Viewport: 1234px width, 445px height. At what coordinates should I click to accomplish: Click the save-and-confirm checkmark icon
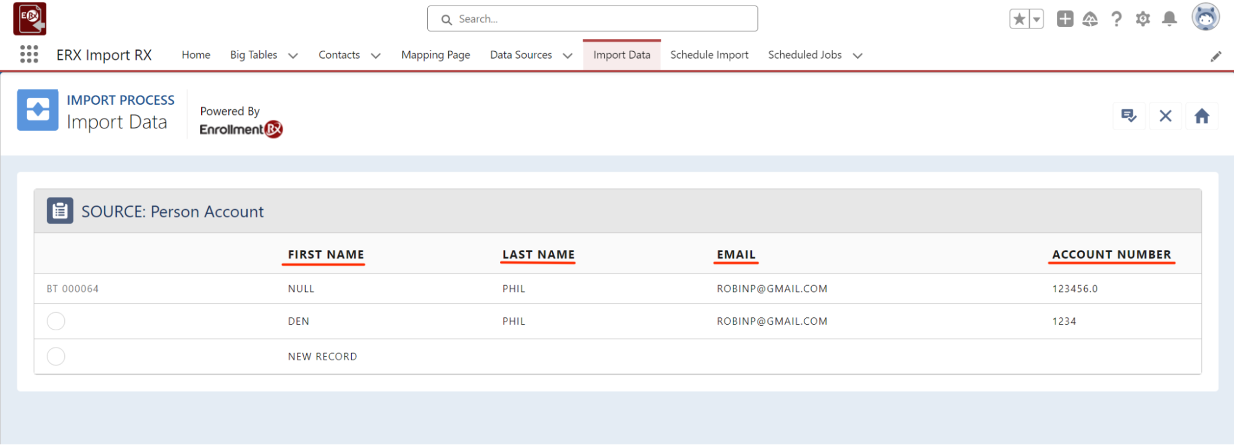click(x=1128, y=116)
